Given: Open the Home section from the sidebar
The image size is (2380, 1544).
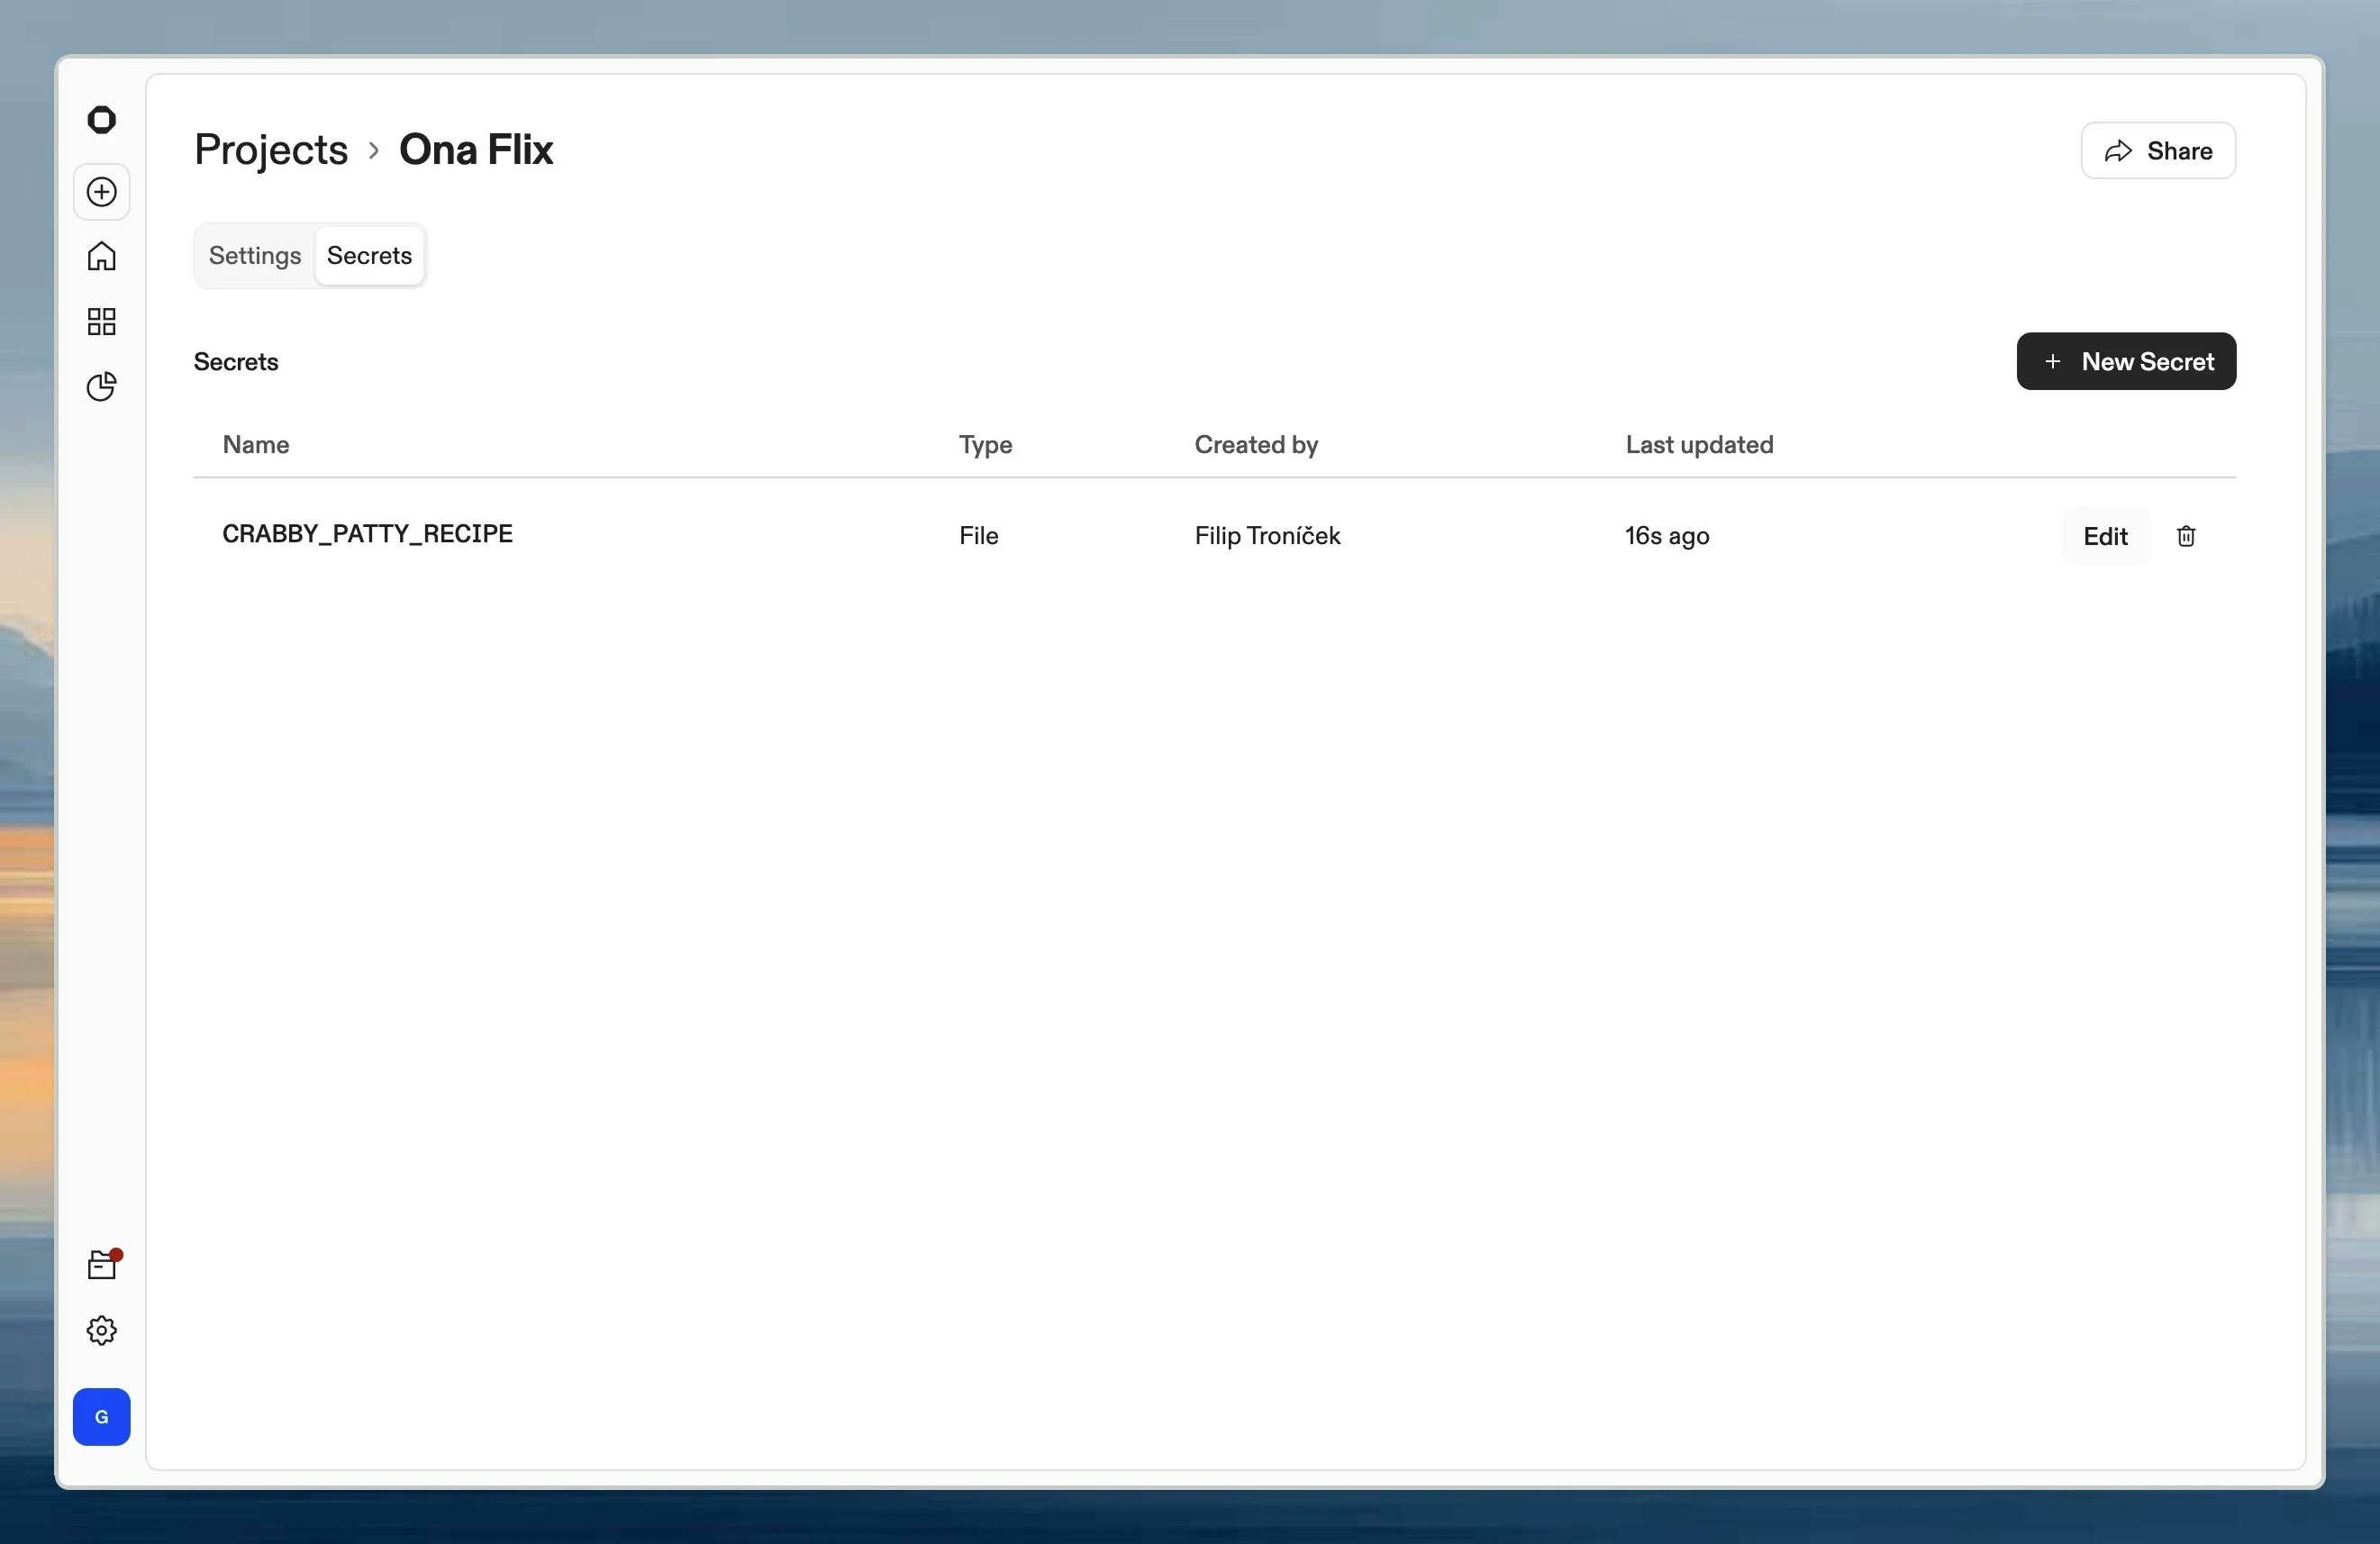Looking at the screenshot, I should [101, 256].
